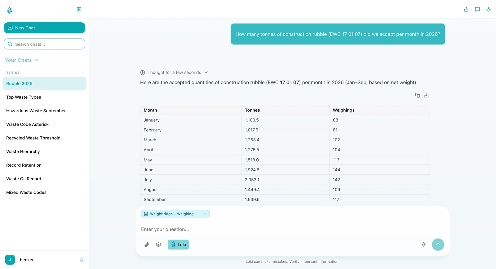Open the Waste Oil Record chat

pyautogui.click(x=44, y=179)
